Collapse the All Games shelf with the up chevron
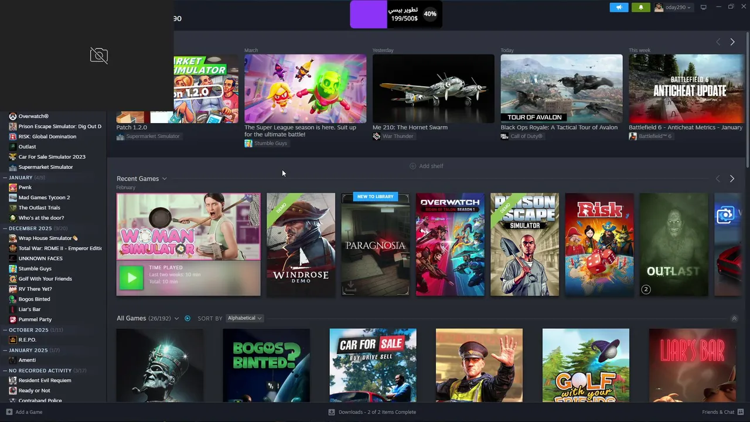 point(734,318)
